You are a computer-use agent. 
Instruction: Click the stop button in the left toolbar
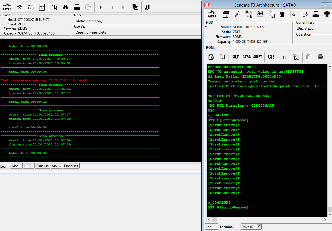[x=123, y=7]
